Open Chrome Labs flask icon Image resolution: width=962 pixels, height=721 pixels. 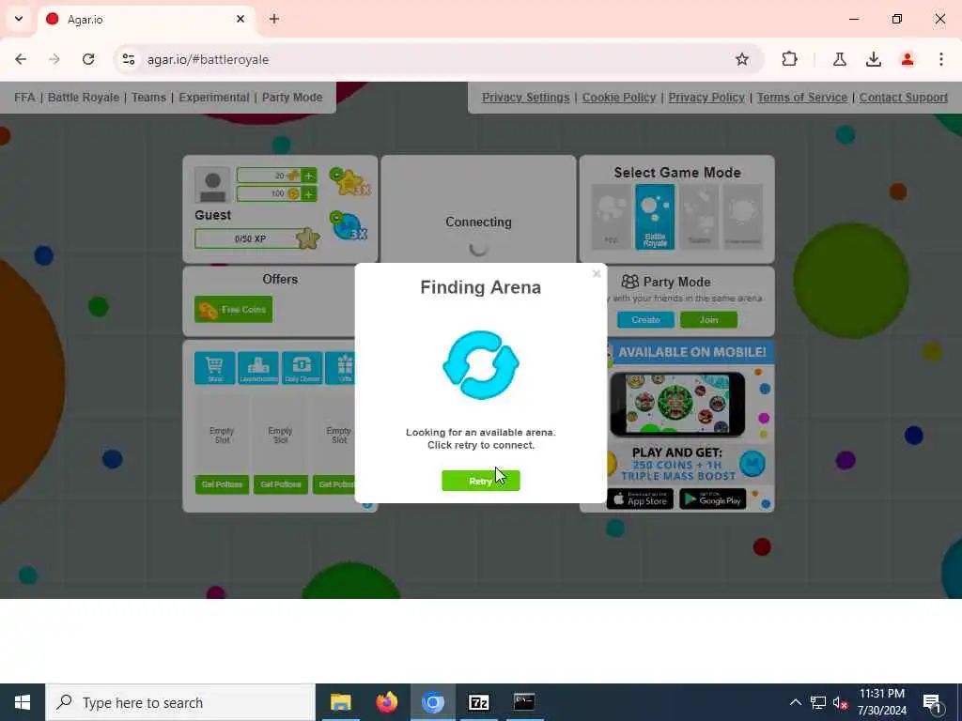(839, 59)
